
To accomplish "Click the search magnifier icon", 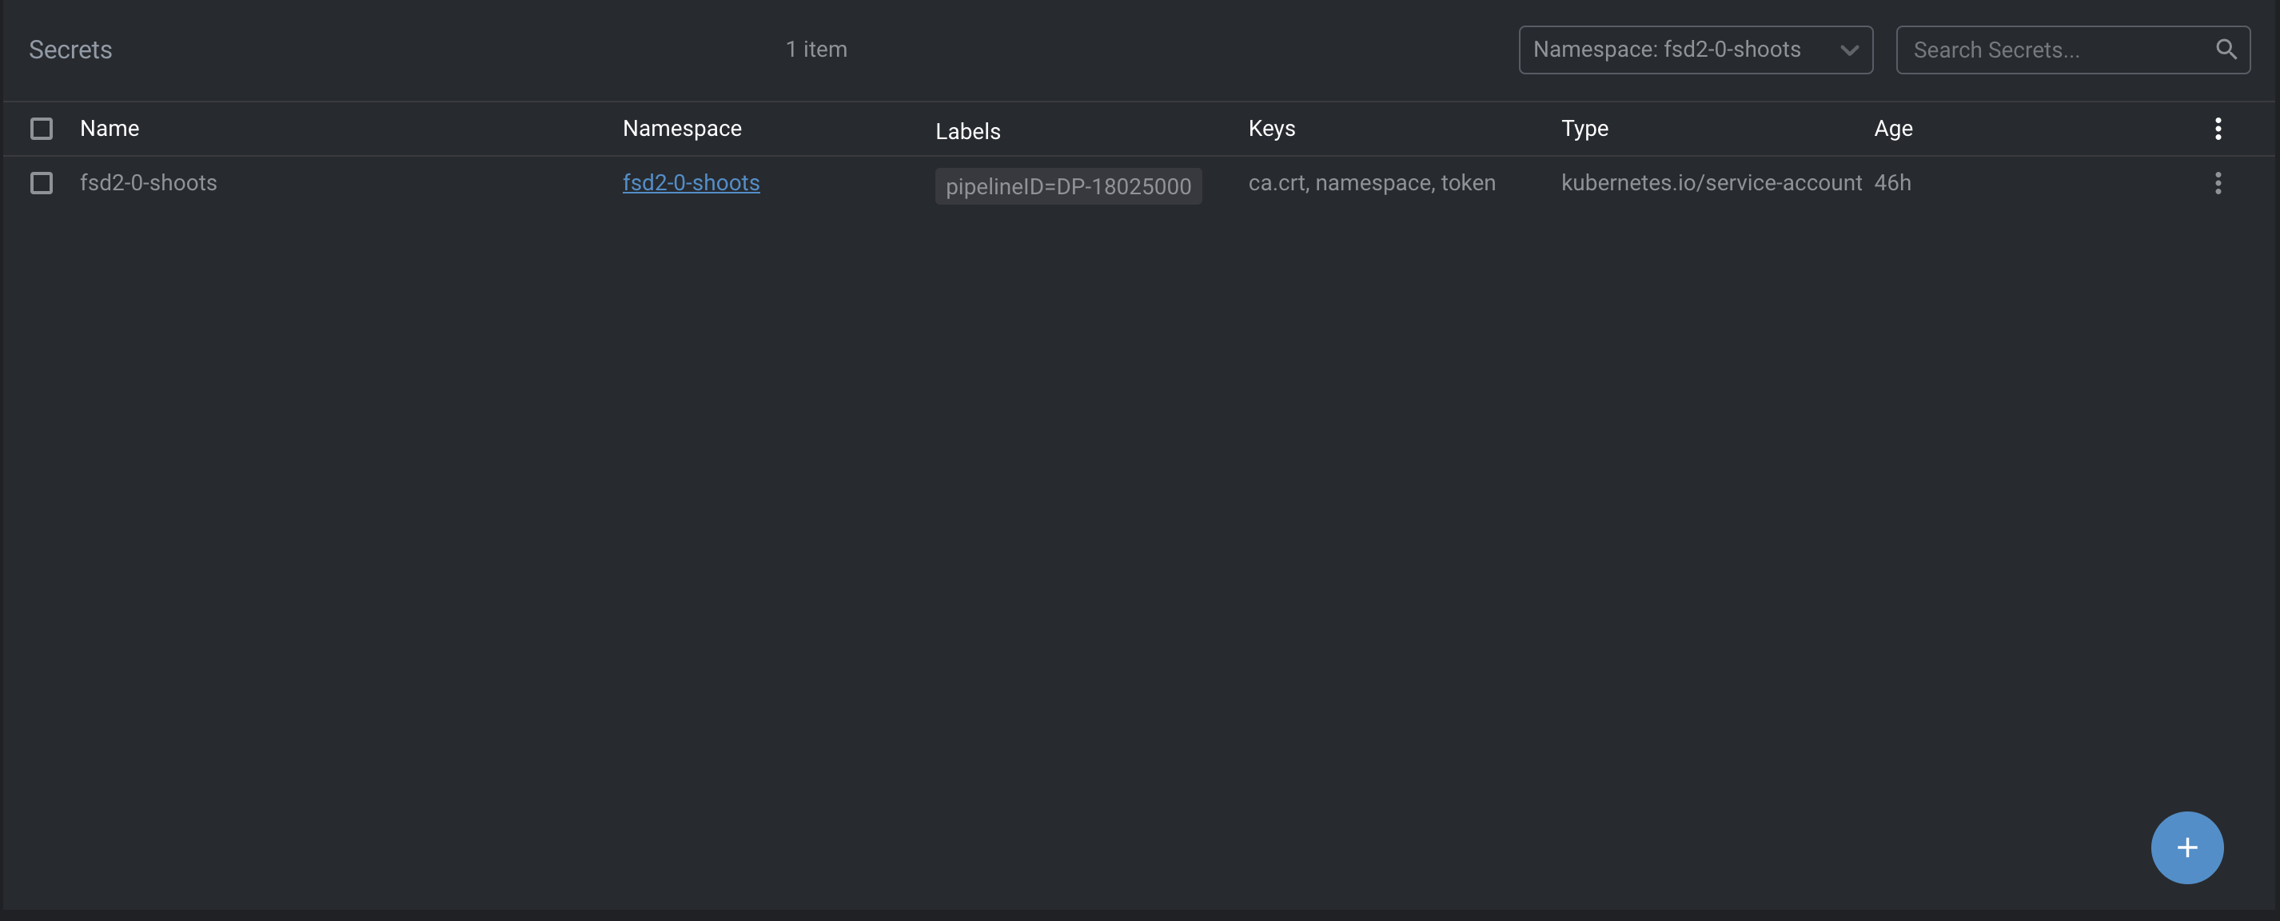I will click(2225, 50).
